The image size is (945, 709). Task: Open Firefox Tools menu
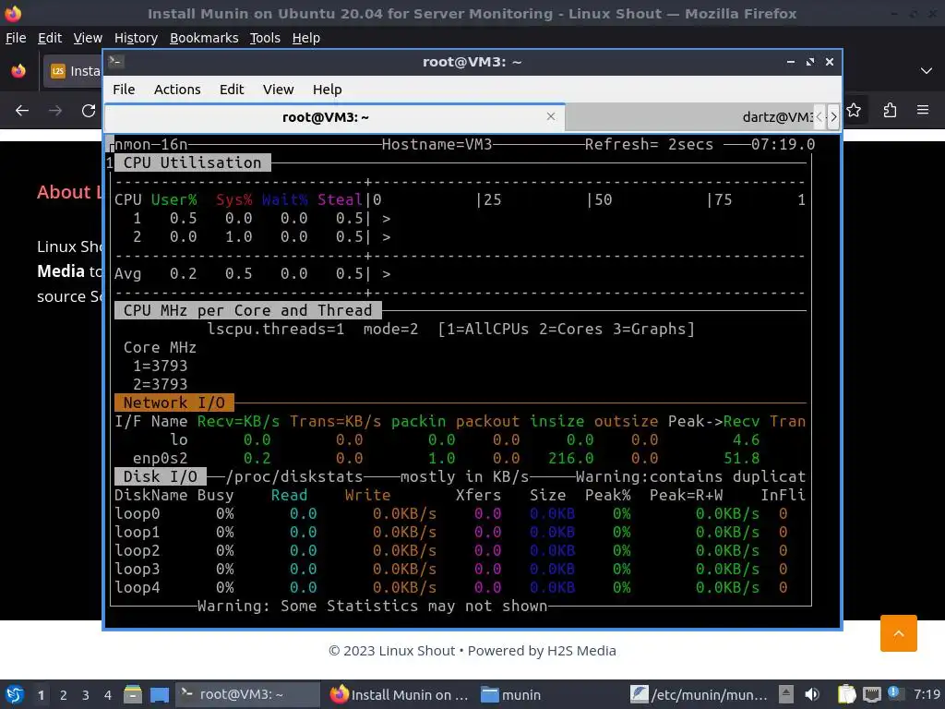265,38
